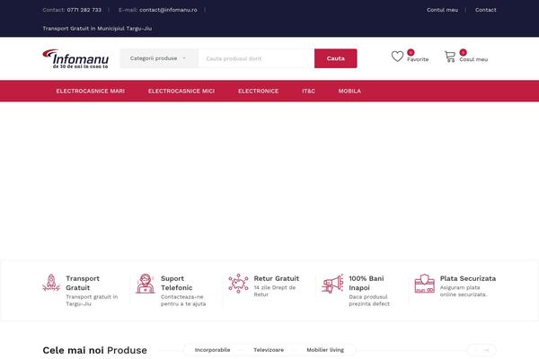Click the Retur Gratuit piggy icon
The width and height of the screenshot is (539, 359).
coord(238,283)
